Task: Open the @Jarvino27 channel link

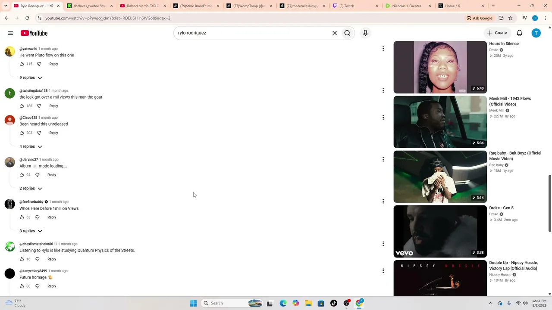Action: [x=28, y=160]
